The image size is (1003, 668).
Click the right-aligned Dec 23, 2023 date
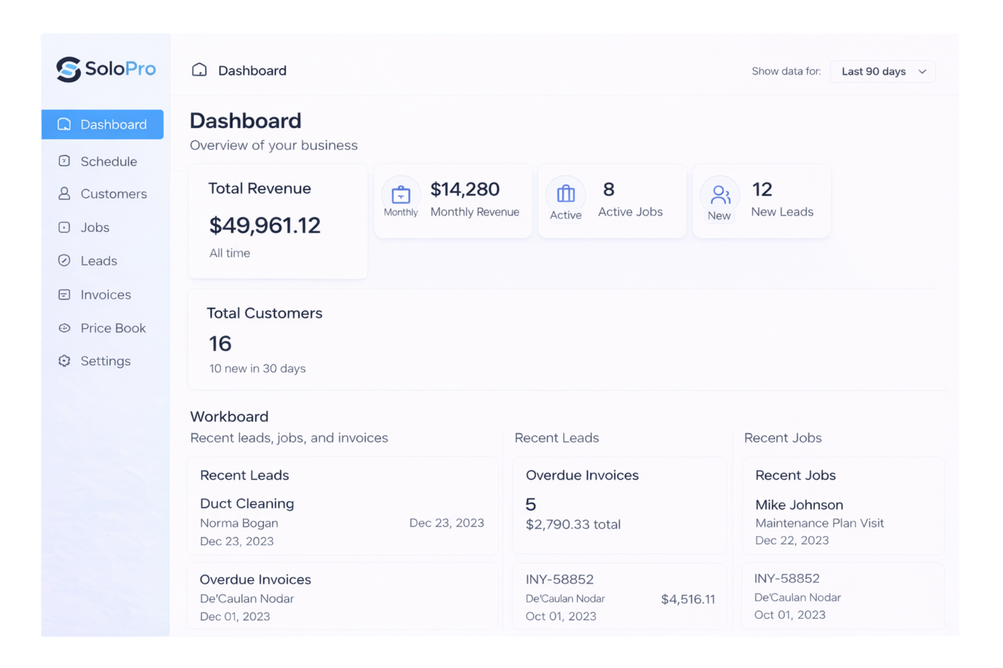[x=446, y=523]
